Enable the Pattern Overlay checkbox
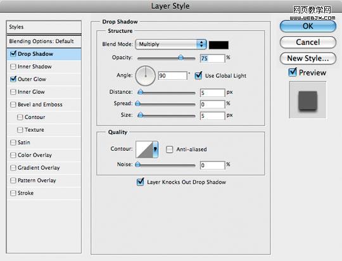 (13, 181)
